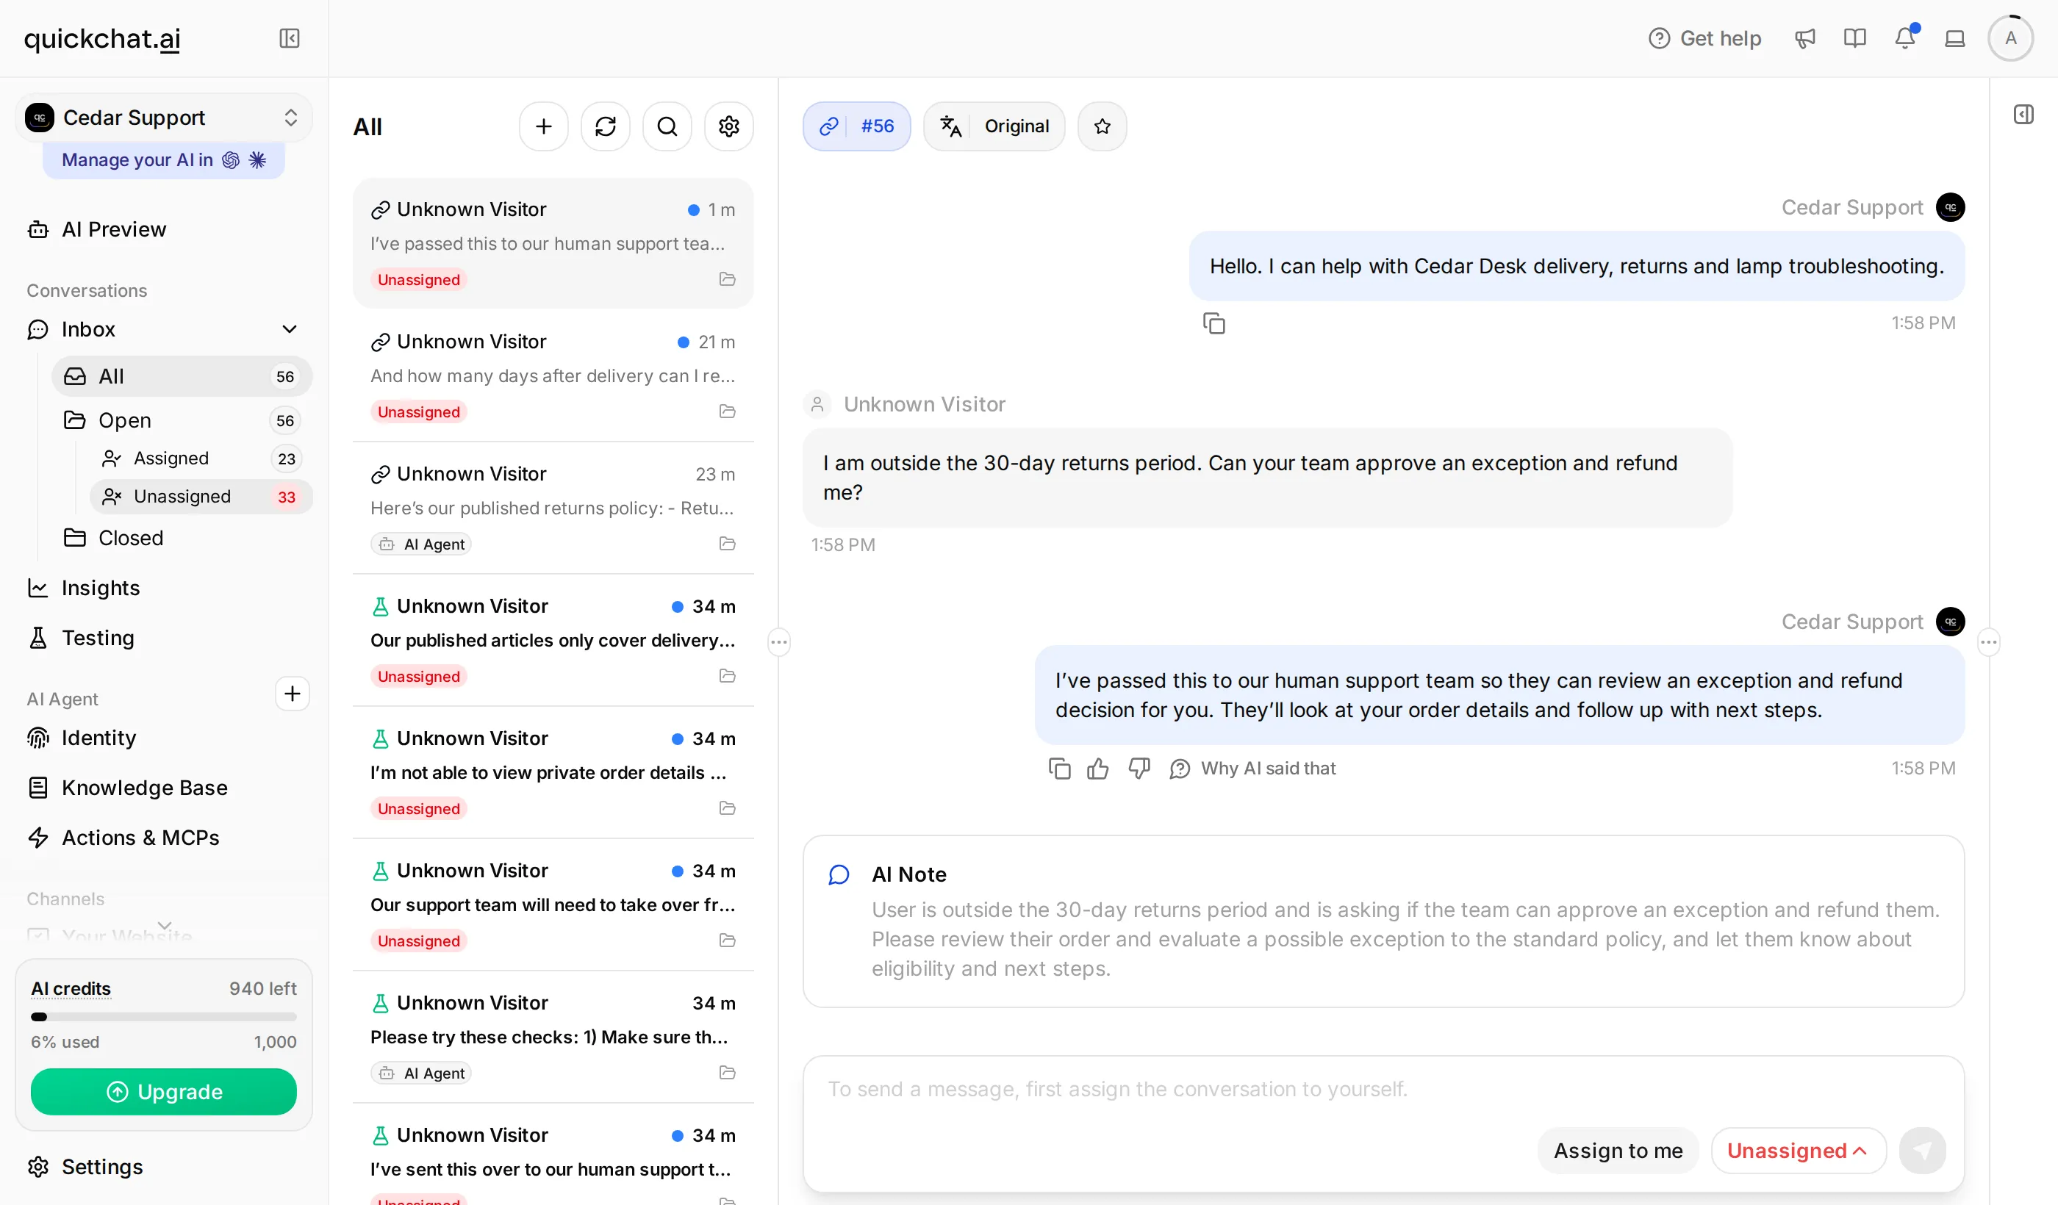Add a new conversation with plus icon
The image size is (2058, 1205).
tap(544, 126)
